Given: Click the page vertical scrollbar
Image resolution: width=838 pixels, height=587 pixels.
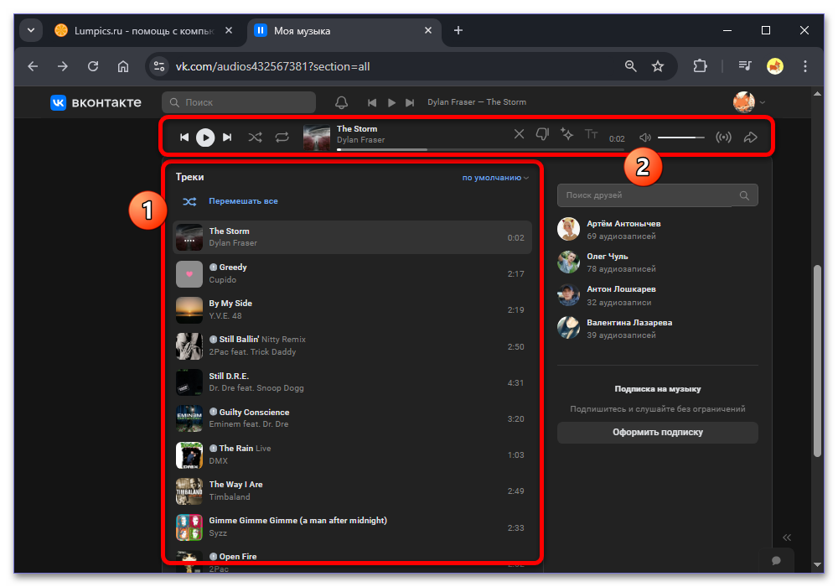Looking at the screenshot, I should point(817,361).
